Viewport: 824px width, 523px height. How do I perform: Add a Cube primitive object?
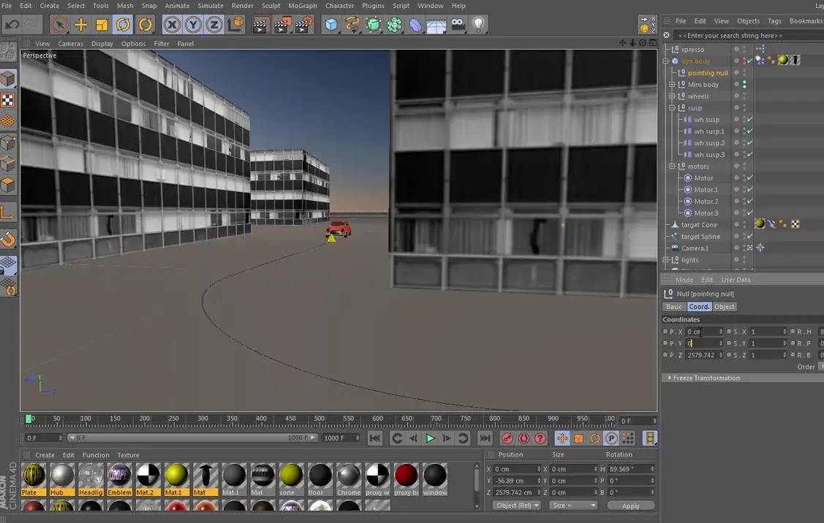point(331,25)
